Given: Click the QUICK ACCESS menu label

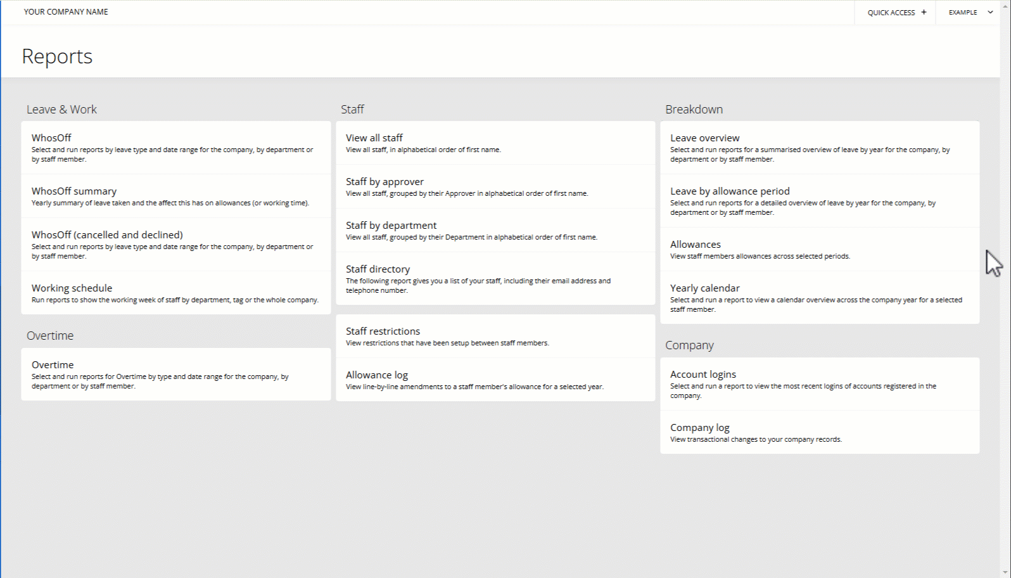Looking at the screenshot, I should tap(891, 13).
